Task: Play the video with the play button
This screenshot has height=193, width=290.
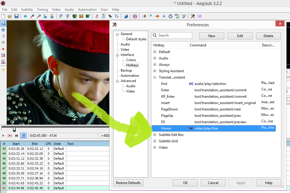Action: point(3,136)
